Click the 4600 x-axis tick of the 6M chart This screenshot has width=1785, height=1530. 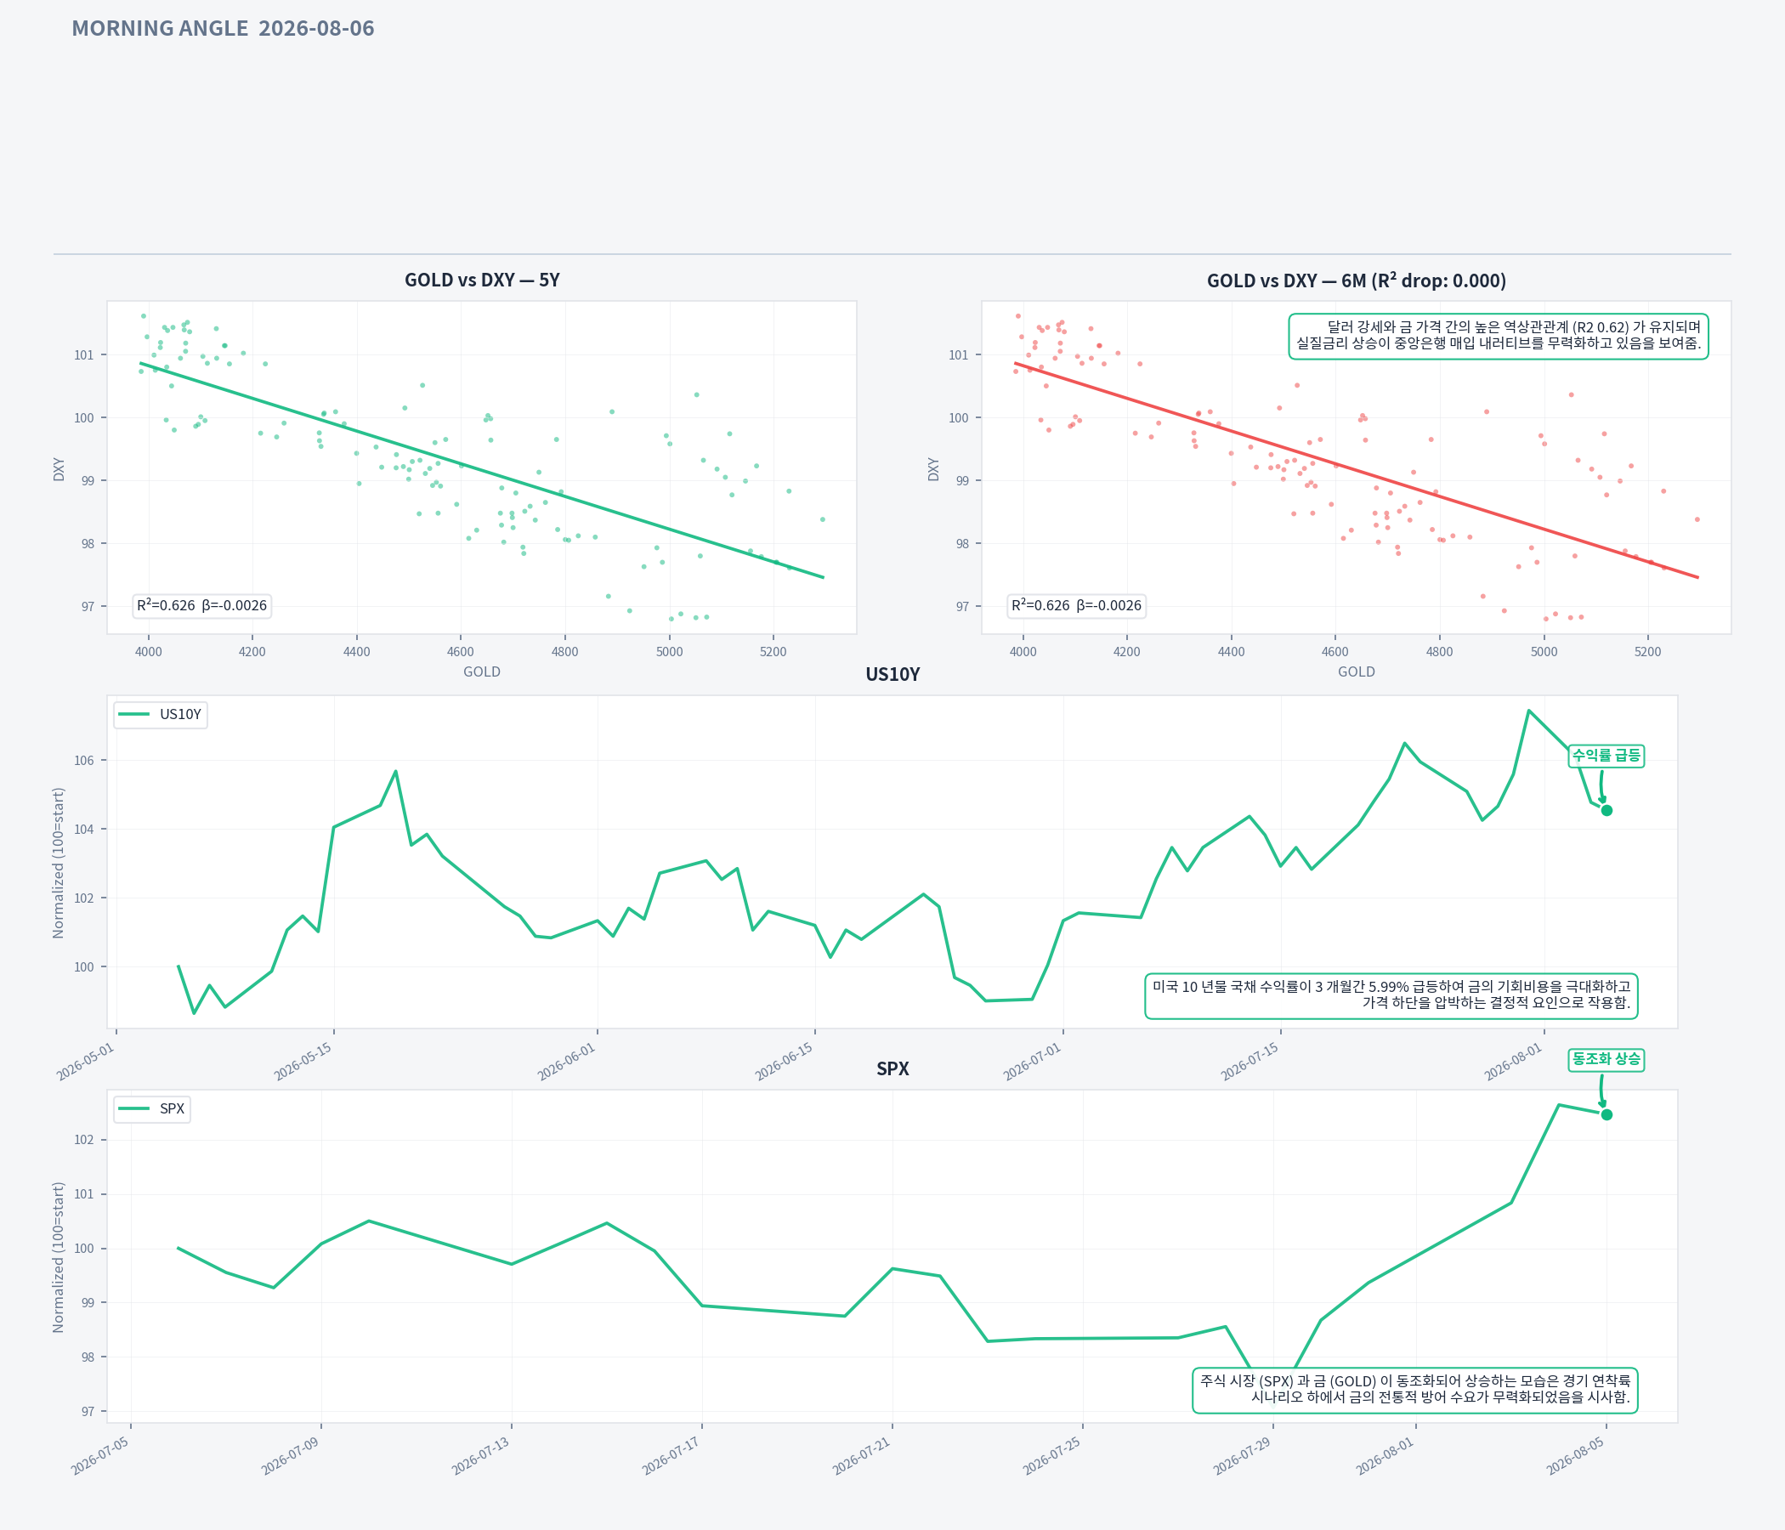click(1335, 652)
